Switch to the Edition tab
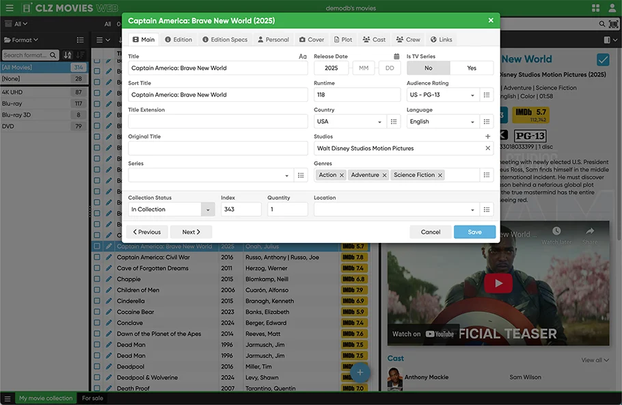Viewport: 622px width, 405px height. (178, 40)
